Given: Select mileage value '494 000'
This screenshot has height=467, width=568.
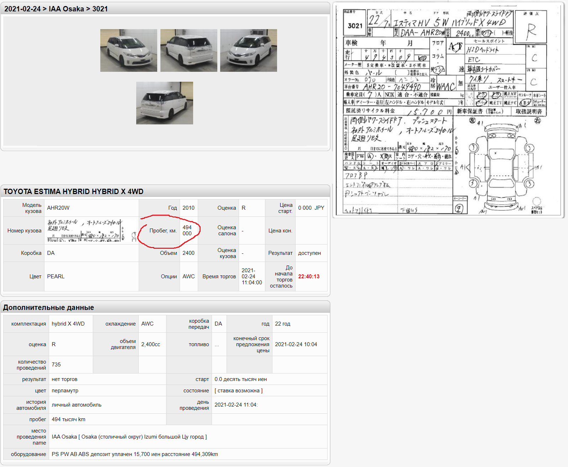Looking at the screenshot, I should [x=187, y=230].
